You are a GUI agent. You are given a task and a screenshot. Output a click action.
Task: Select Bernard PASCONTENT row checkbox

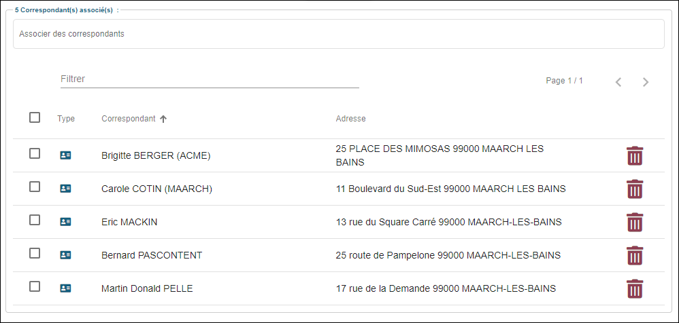(35, 253)
